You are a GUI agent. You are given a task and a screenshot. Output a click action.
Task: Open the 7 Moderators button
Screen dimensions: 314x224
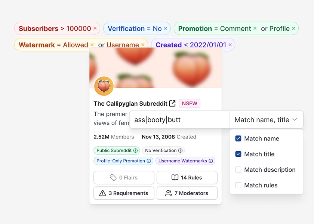coord(187,193)
